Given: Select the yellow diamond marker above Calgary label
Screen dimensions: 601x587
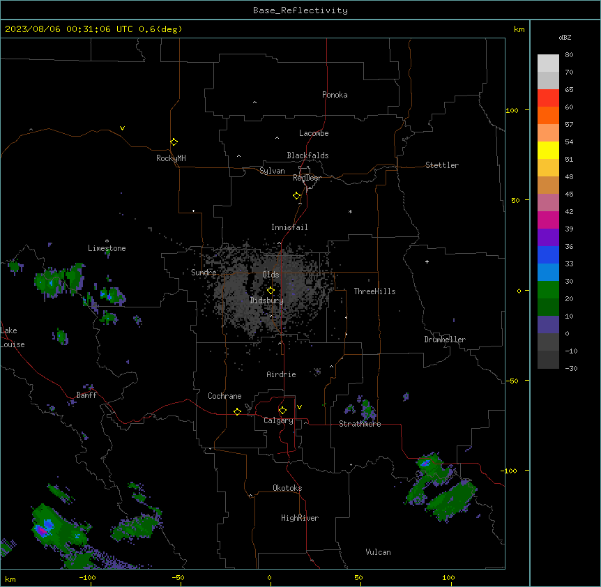Looking at the screenshot, I should tap(283, 411).
